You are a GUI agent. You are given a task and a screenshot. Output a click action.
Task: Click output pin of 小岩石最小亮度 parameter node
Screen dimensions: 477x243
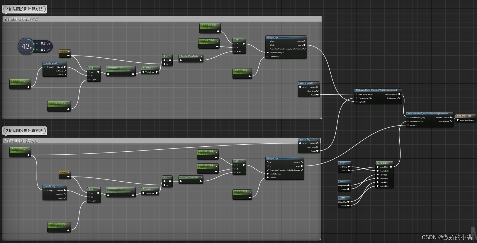point(218,31)
